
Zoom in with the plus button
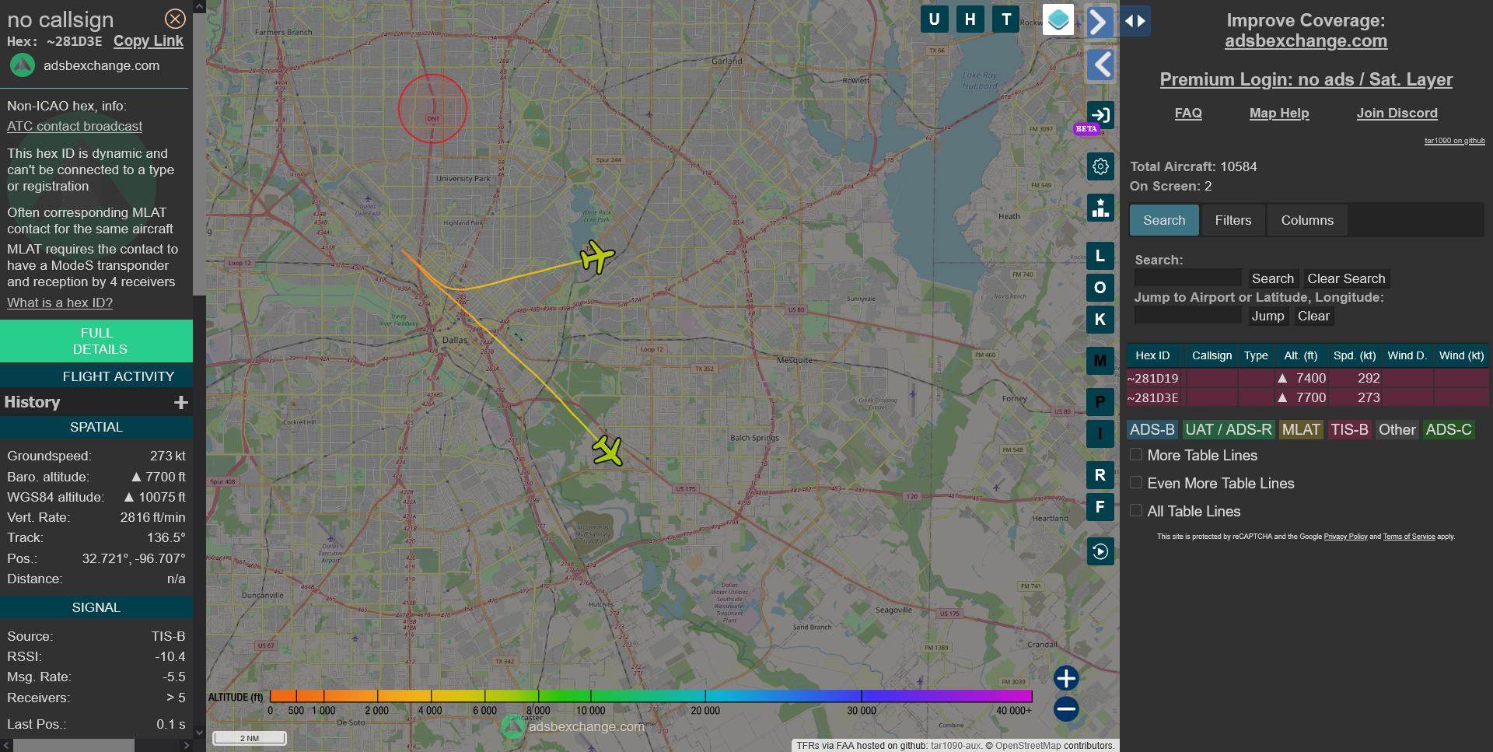pos(1065,678)
